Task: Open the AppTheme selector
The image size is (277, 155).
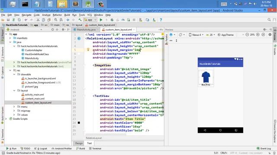Action: (225, 35)
